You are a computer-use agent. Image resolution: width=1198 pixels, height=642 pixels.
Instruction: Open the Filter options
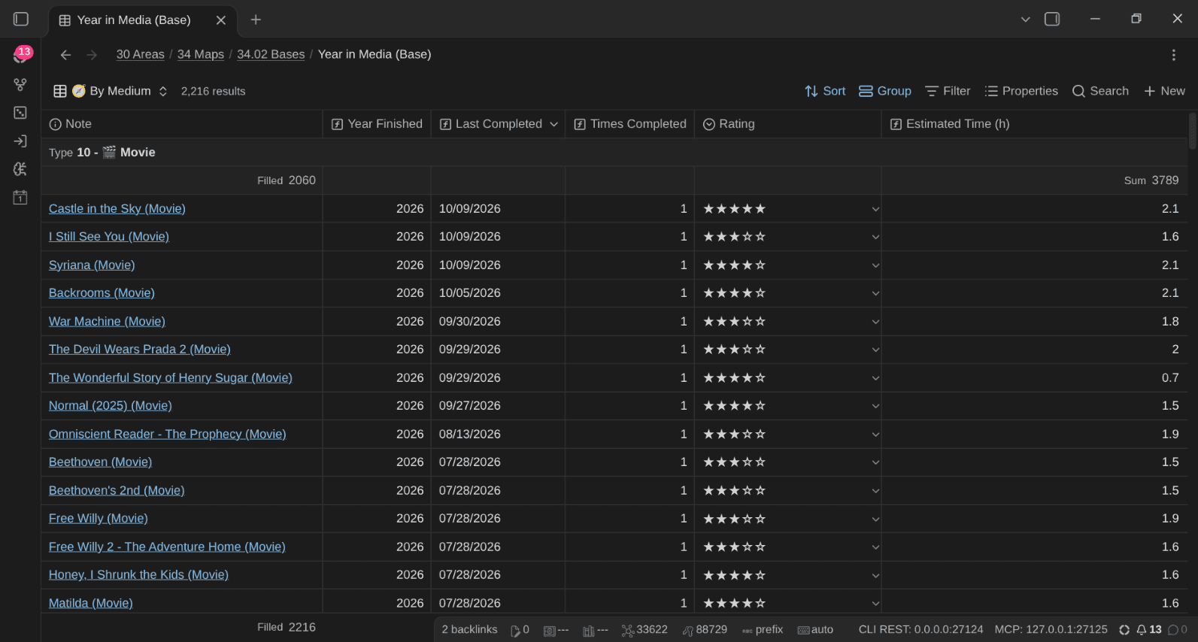coord(948,91)
